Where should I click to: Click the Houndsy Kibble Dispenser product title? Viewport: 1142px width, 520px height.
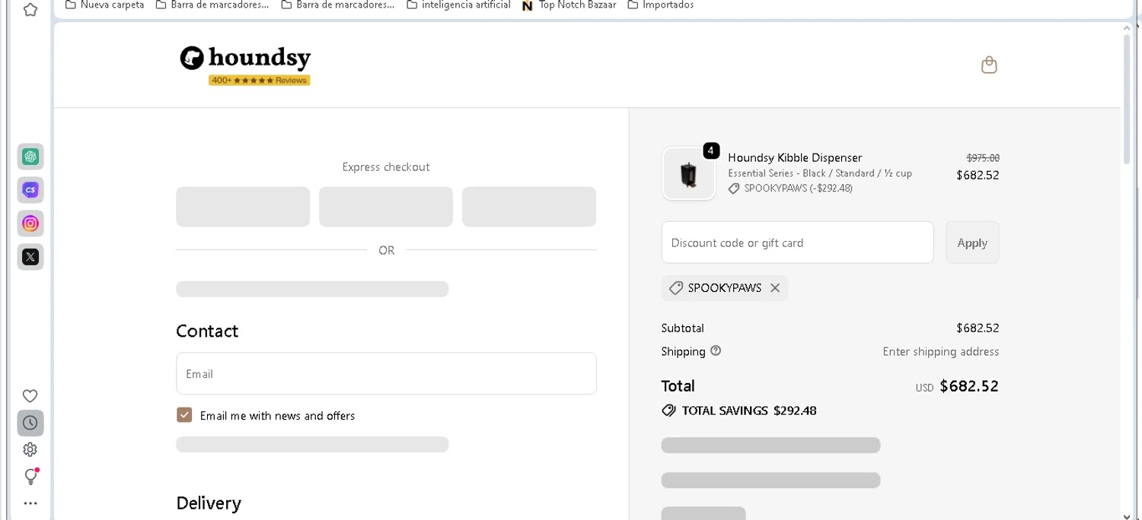pyautogui.click(x=795, y=157)
